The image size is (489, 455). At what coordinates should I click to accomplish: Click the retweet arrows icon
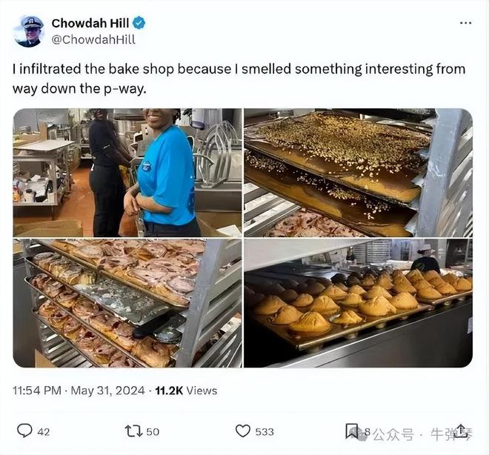pyautogui.click(x=133, y=431)
